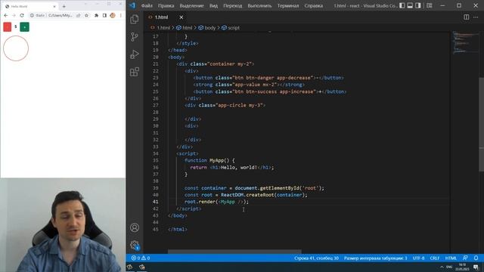The height and width of the screenshot is (272, 484).
Task: Click the MyApp function name on line 35
Action: pos(217,160)
